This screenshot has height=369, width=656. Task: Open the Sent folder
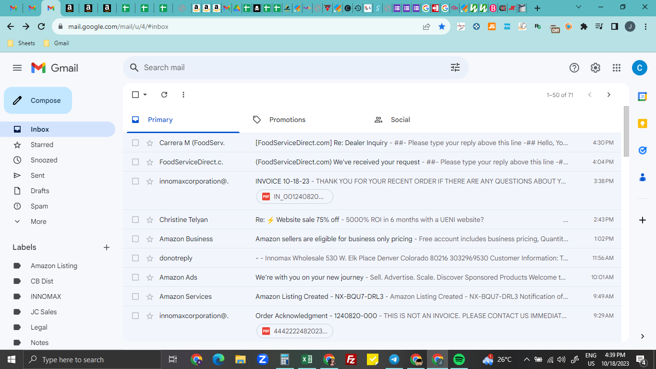(x=58, y=175)
